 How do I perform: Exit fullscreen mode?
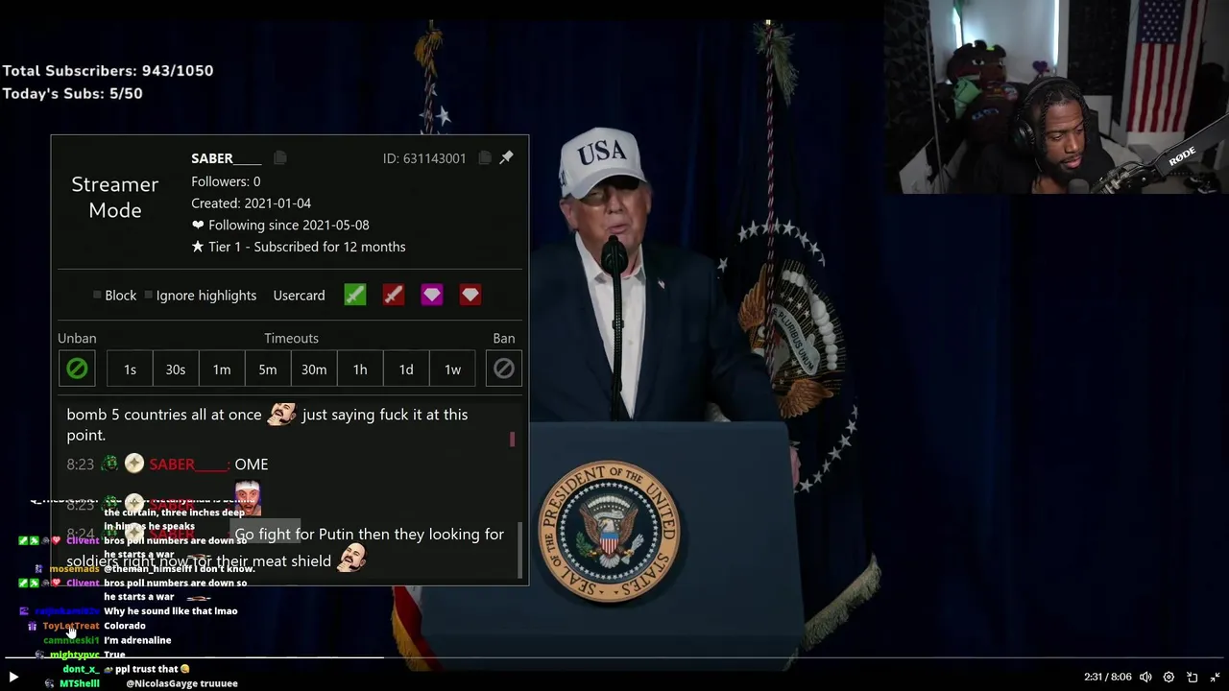click(1215, 677)
